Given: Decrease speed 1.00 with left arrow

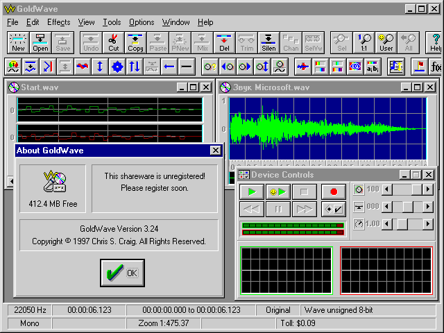Looking at the screenshot, I should click(x=387, y=224).
